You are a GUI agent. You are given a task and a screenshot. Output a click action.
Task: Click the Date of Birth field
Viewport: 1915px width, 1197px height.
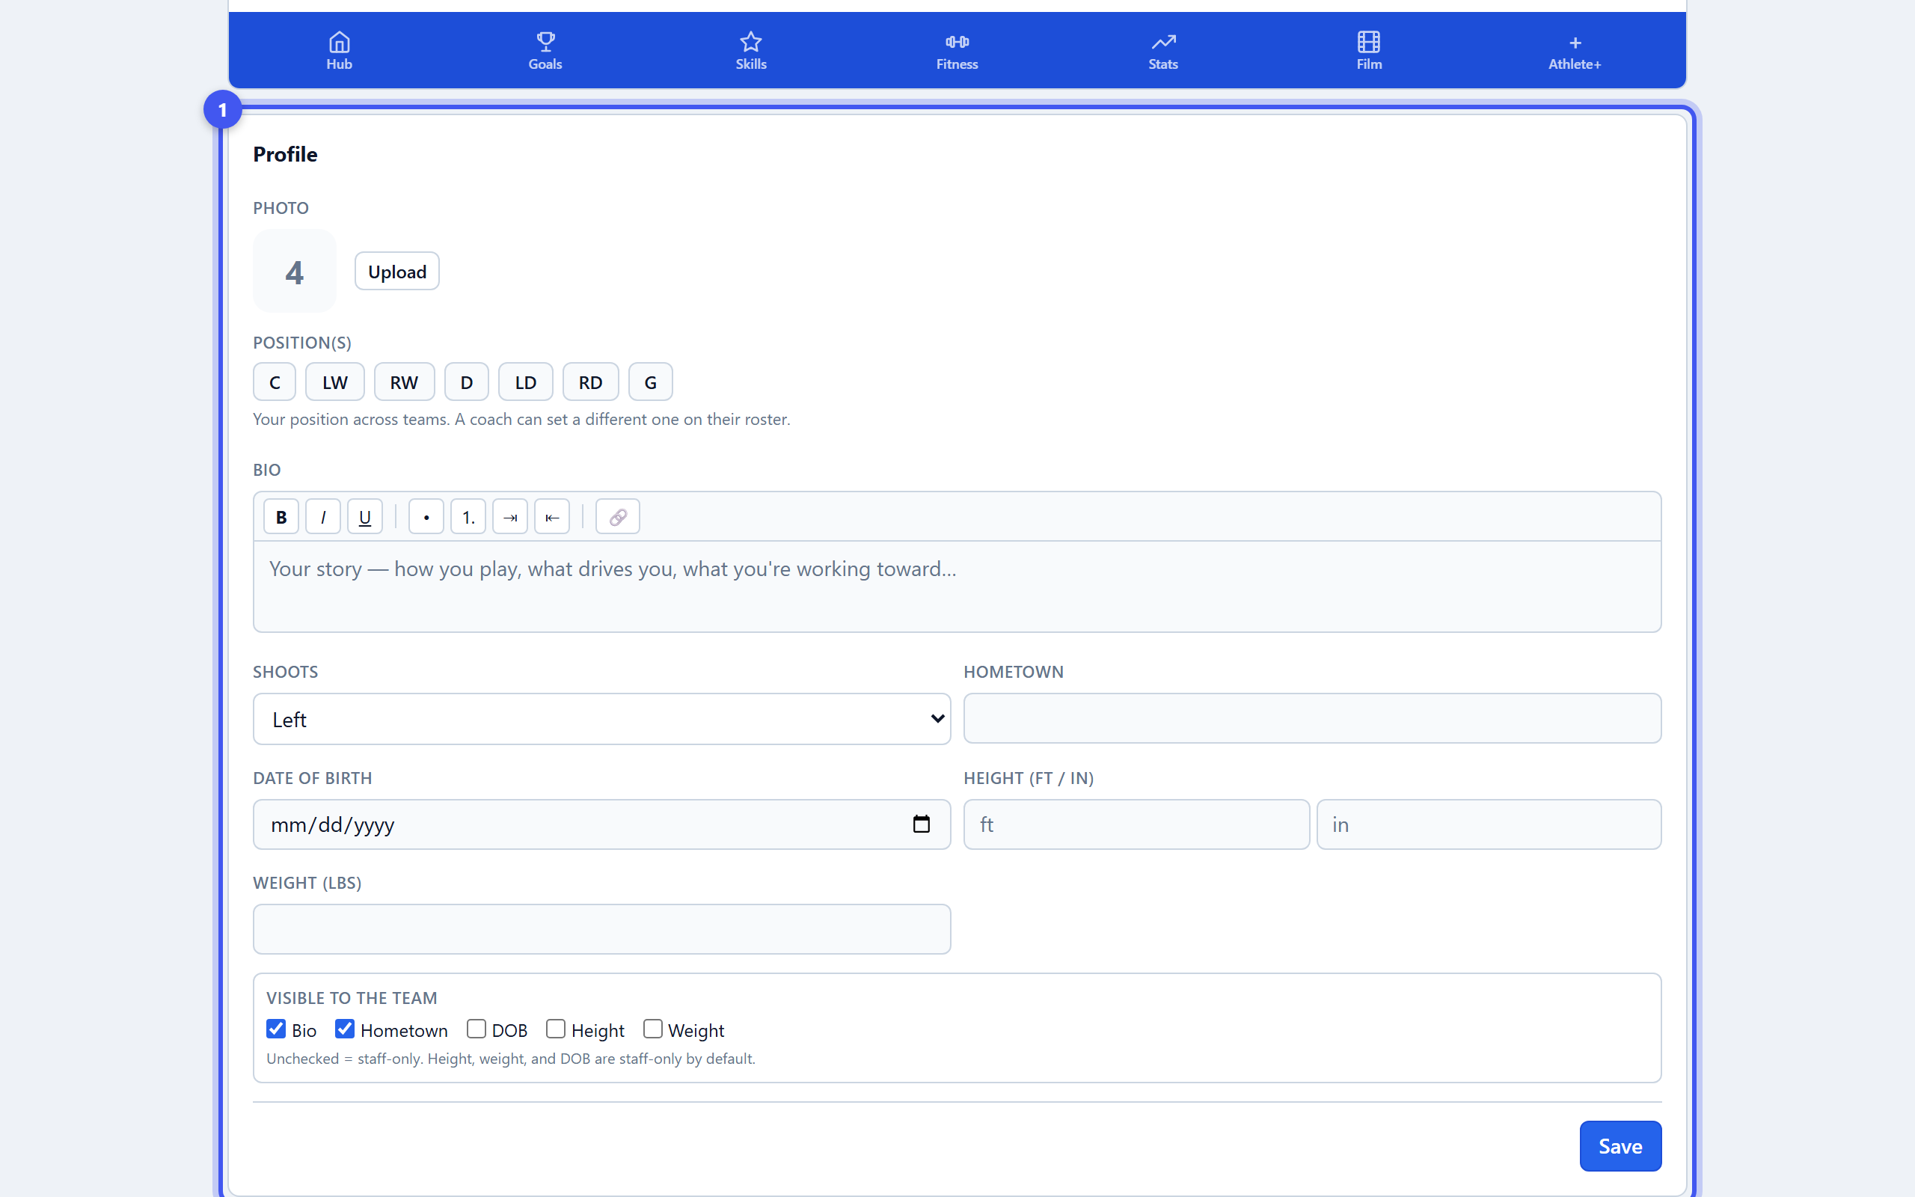pos(601,824)
